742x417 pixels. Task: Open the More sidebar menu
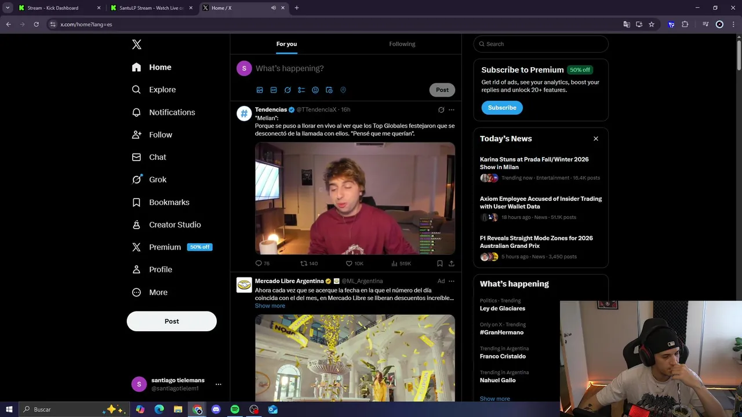(150, 292)
